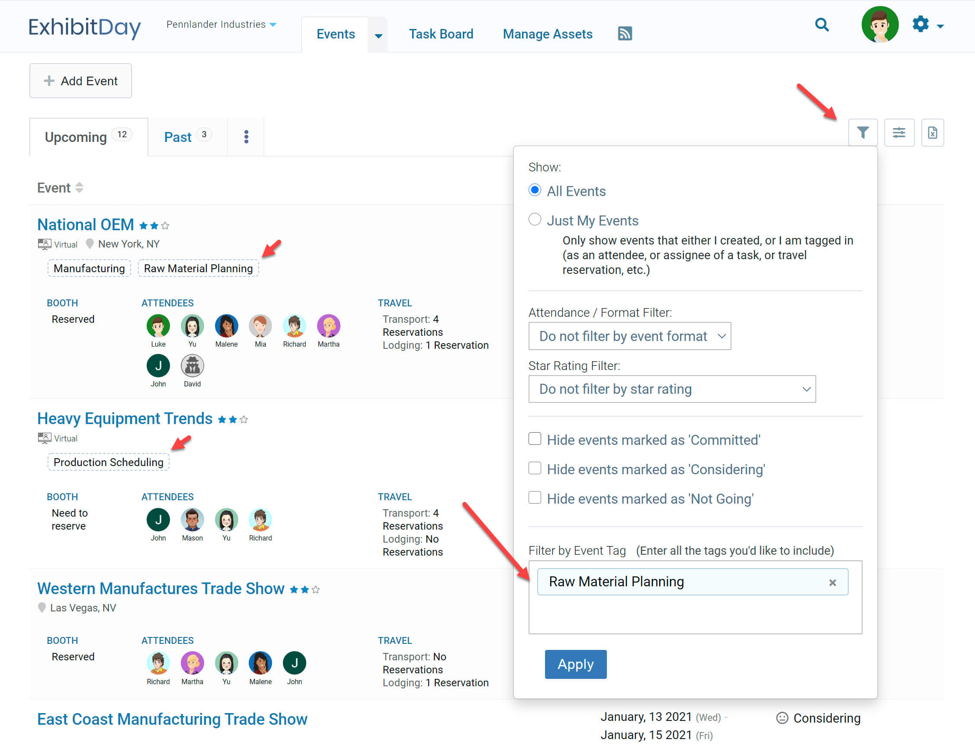Open the display settings sliders icon
975x749 pixels.
(899, 132)
